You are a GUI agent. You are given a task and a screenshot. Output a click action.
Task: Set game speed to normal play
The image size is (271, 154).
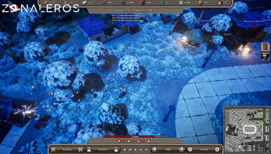[x=135, y=149]
